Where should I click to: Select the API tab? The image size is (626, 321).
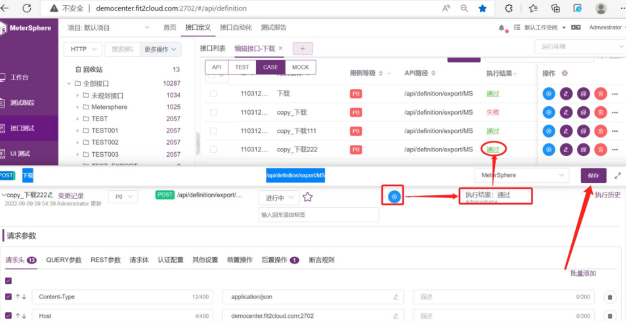(x=217, y=67)
